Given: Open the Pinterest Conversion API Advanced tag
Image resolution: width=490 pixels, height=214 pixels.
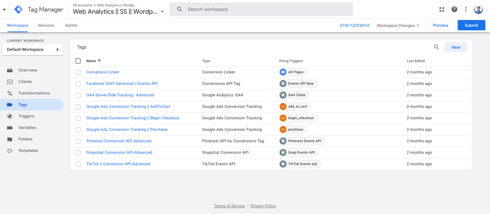Looking at the screenshot, I should click(x=119, y=141).
